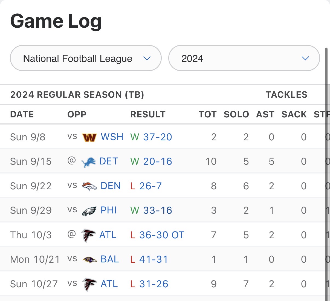Image resolution: width=330 pixels, height=301 pixels.
Task: Click the Falcons logo in Thu 10/3 row
Action: tap(88, 235)
